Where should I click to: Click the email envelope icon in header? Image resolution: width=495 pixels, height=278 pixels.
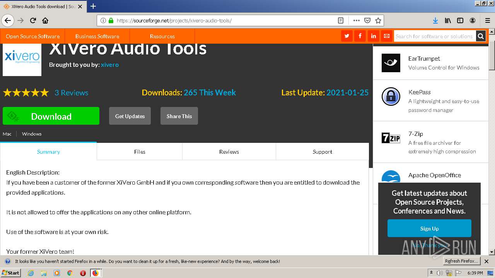click(386, 36)
